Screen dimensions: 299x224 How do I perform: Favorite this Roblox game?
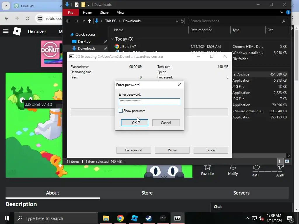(207, 170)
